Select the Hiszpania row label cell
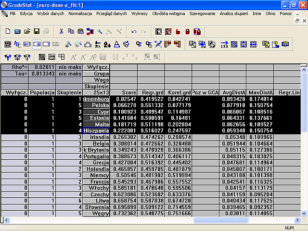 click(96, 130)
